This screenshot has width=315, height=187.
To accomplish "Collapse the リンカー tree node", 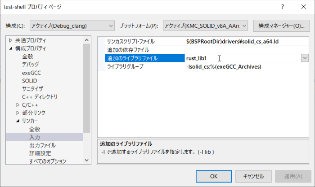I will [x=18, y=121].
